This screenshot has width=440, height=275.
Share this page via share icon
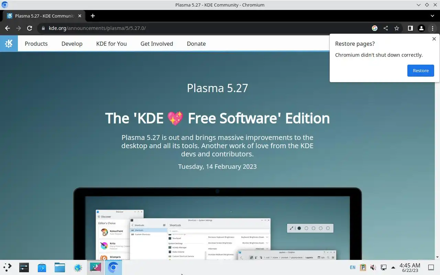[386, 28]
